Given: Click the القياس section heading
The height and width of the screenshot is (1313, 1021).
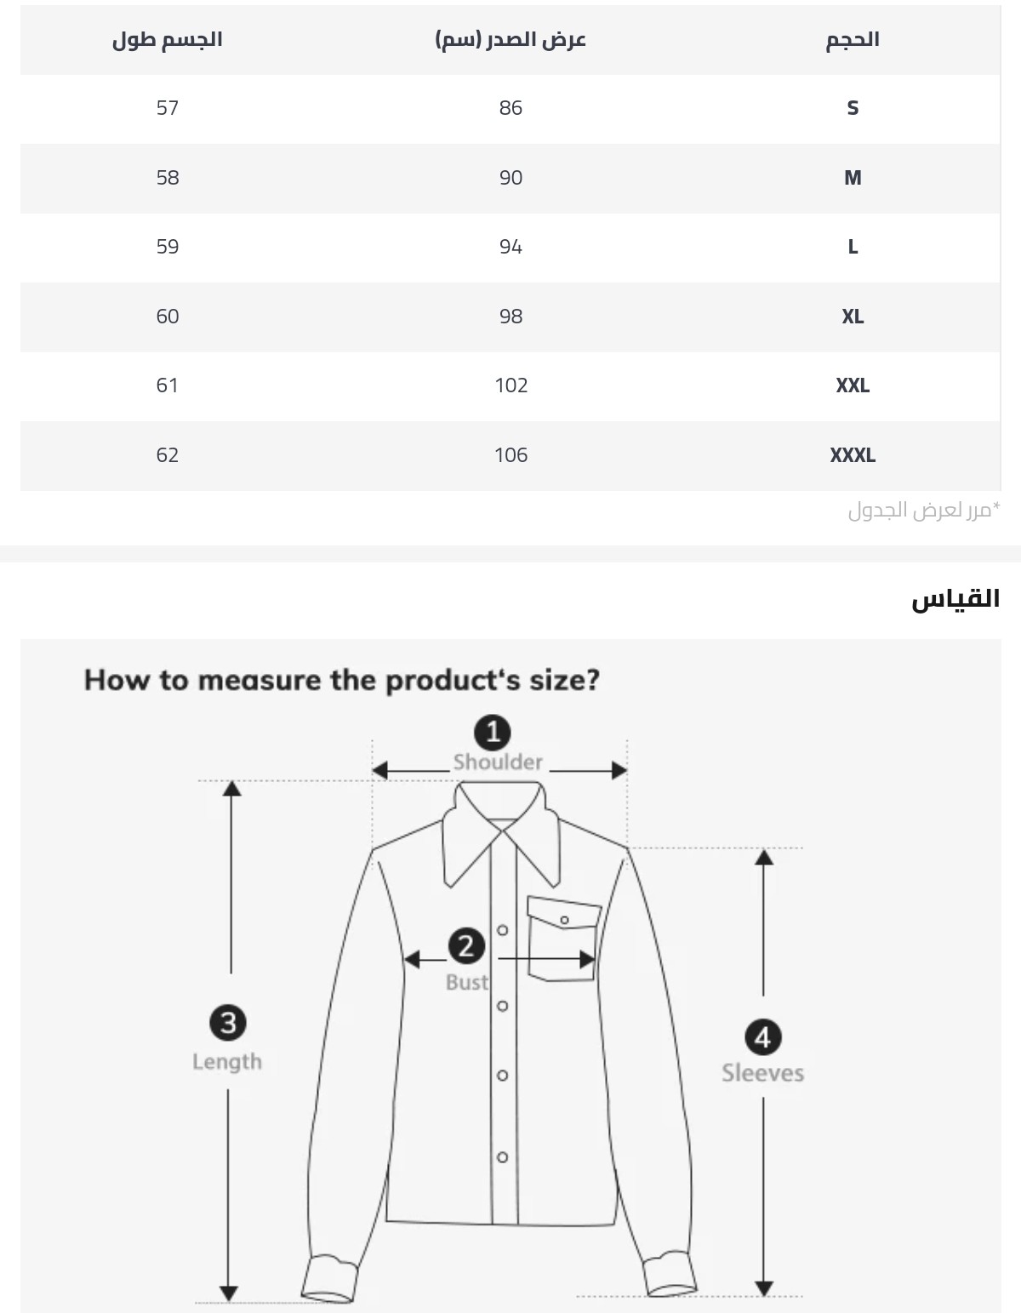Looking at the screenshot, I should tap(955, 599).
